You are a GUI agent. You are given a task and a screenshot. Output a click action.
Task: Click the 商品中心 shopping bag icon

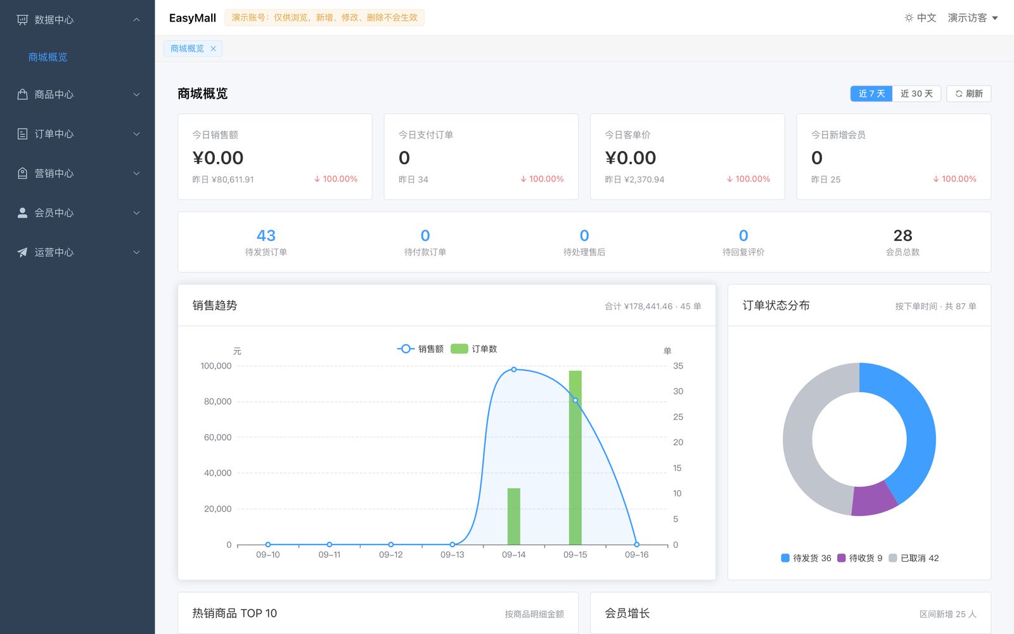click(22, 94)
